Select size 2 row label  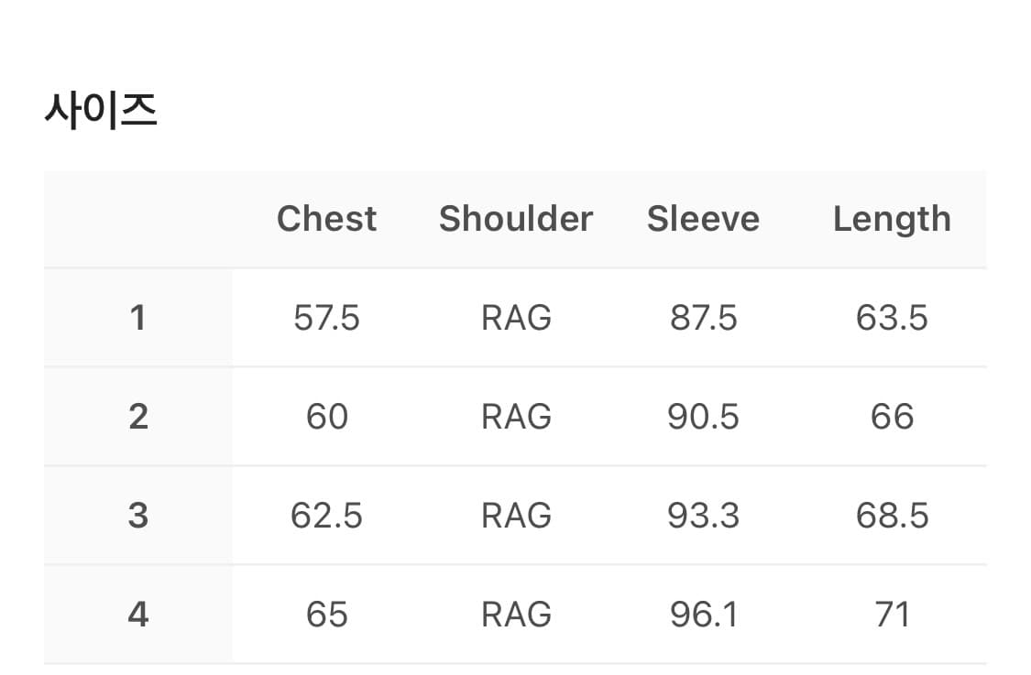coord(138,417)
